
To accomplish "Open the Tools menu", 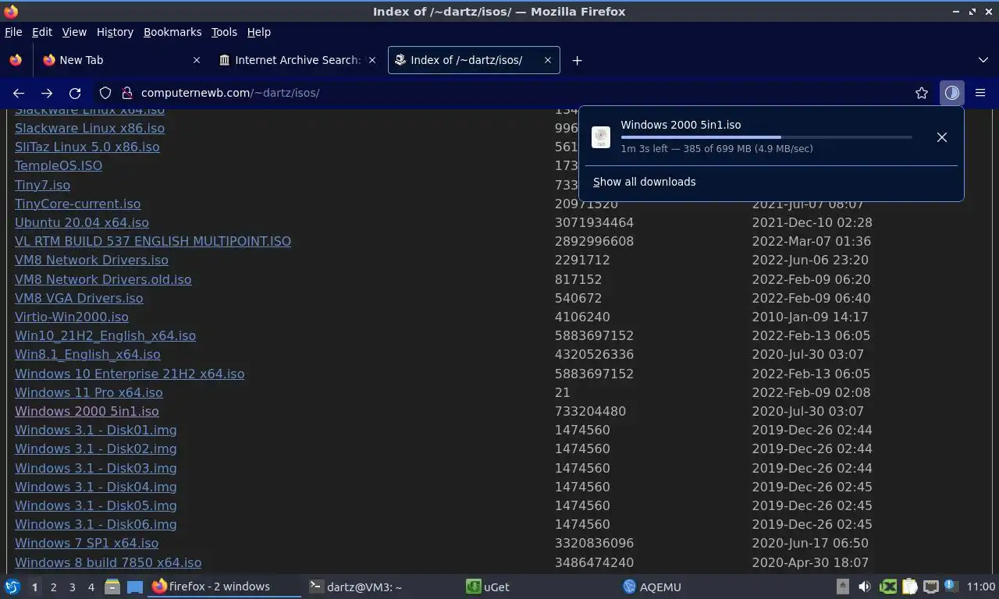I will pyautogui.click(x=224, y=32).
